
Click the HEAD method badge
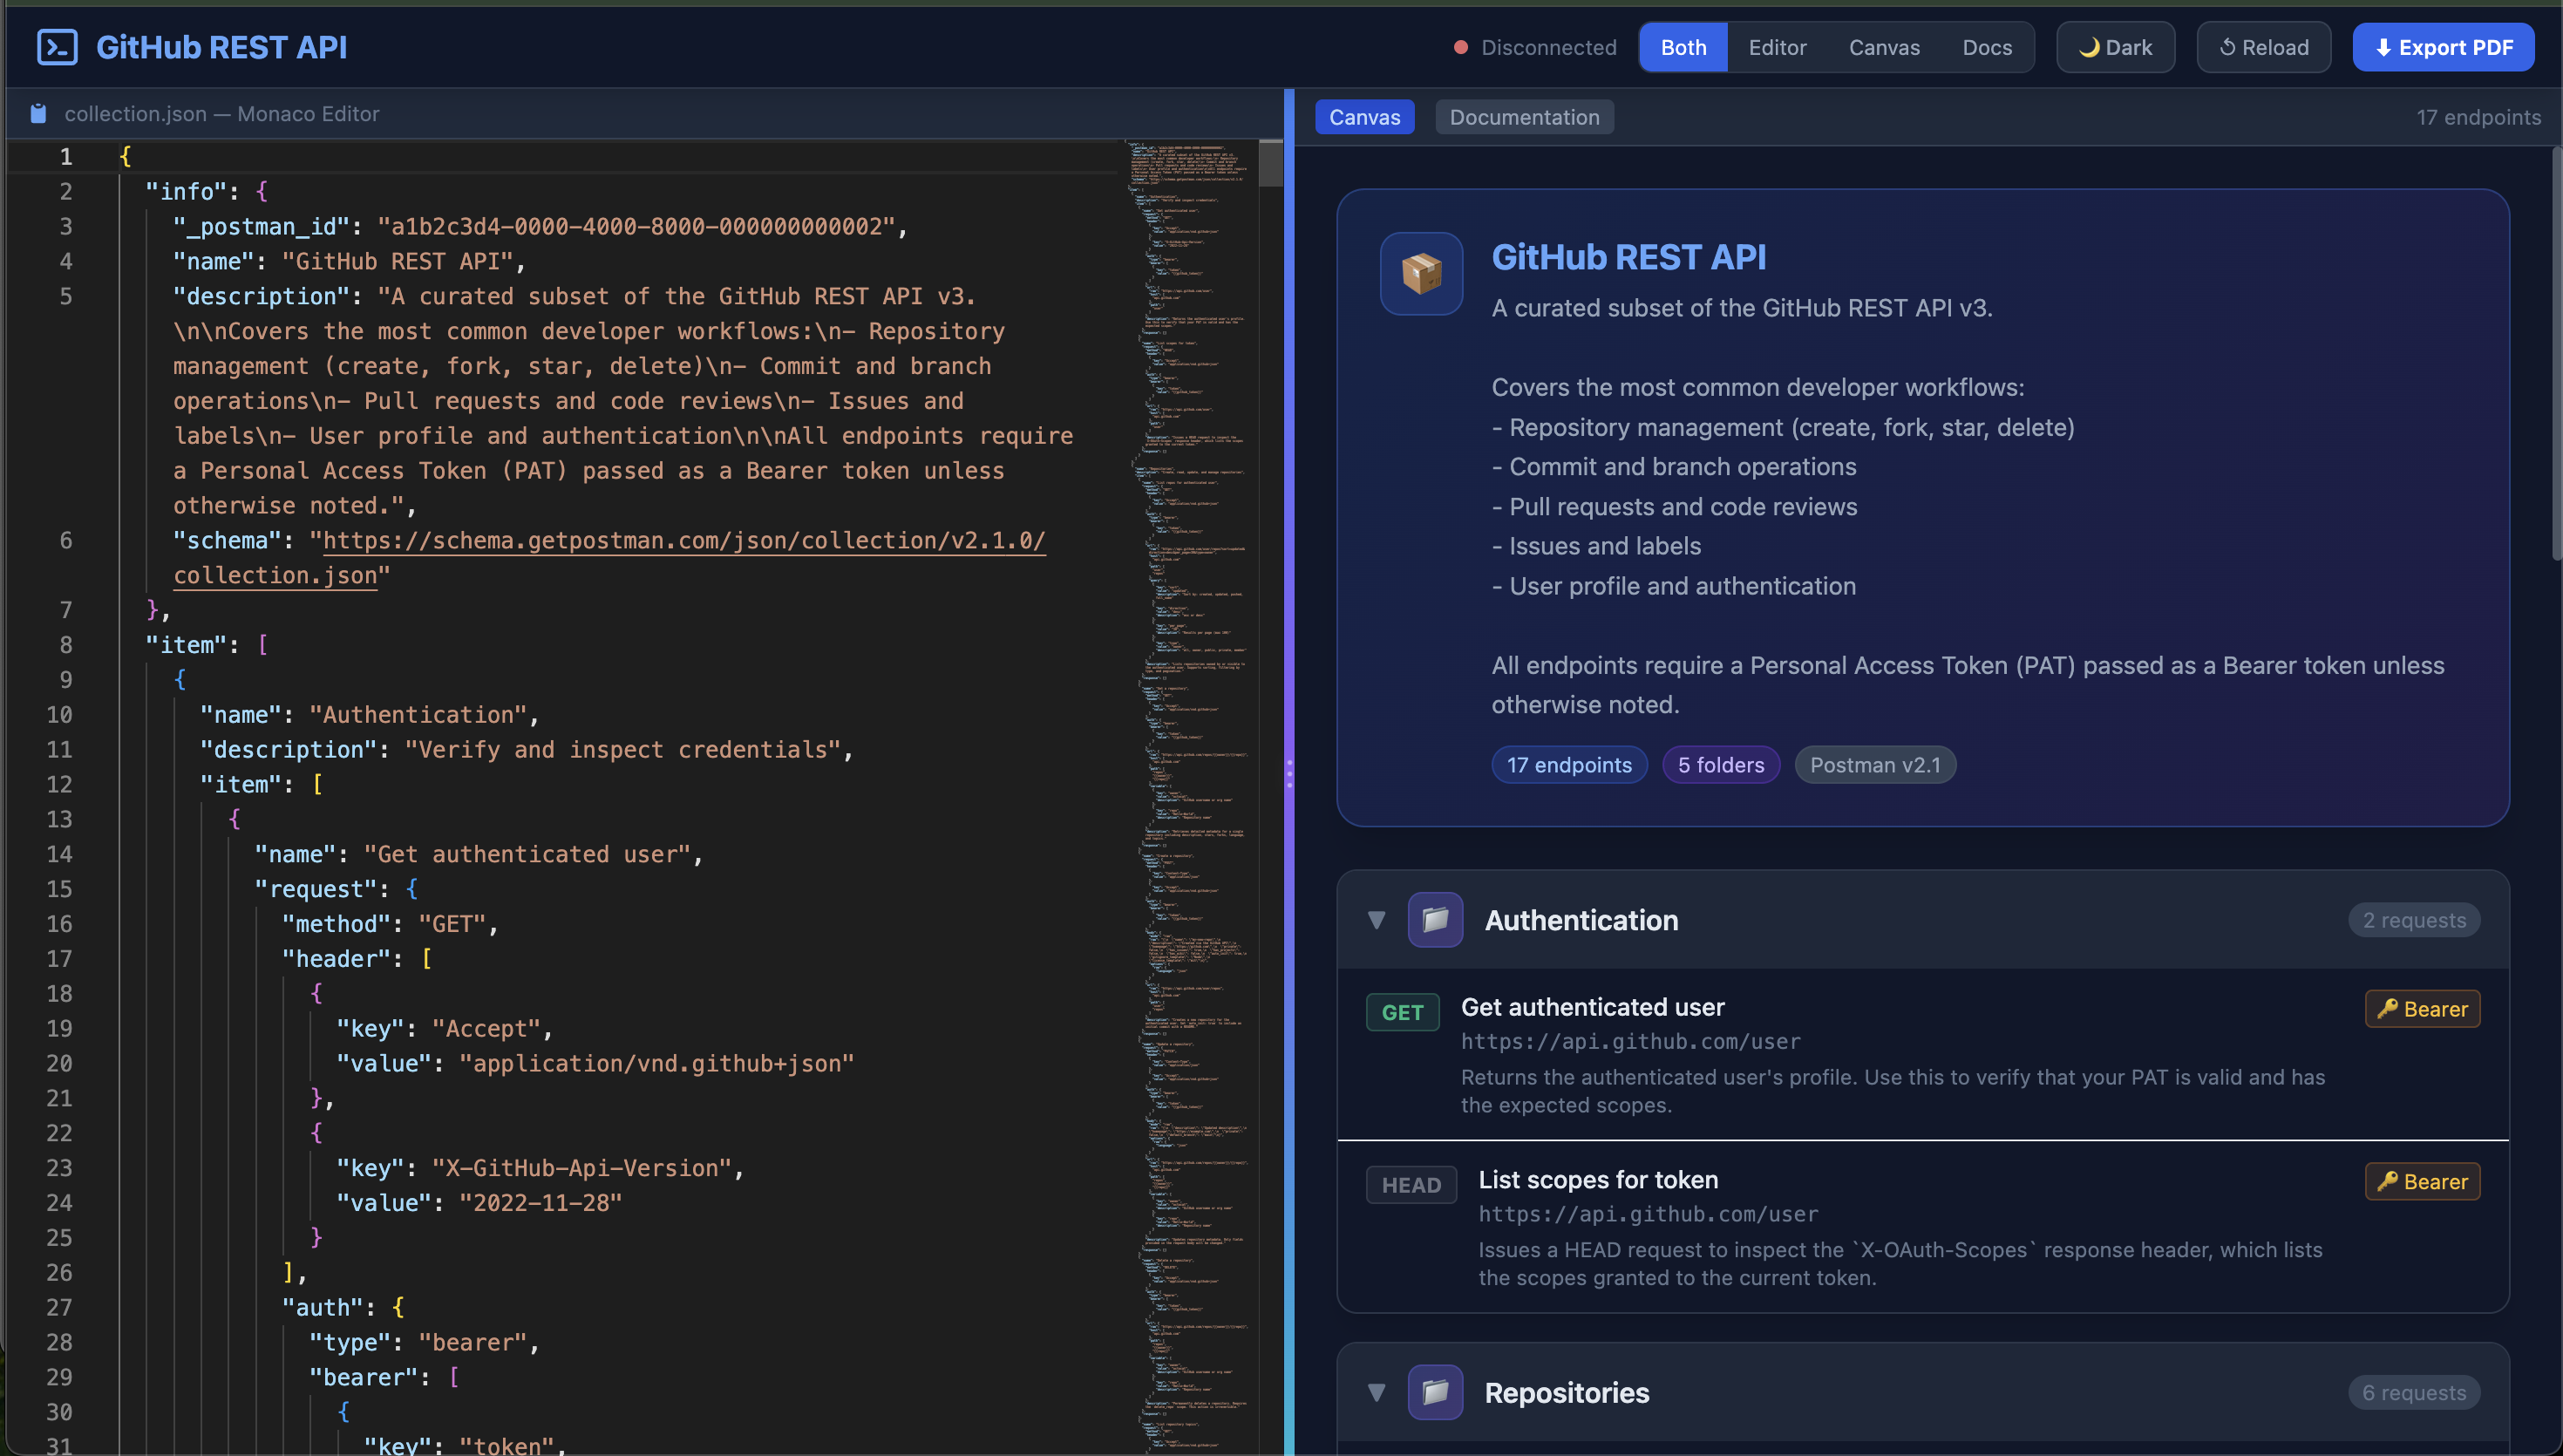click(x=1411, y=1185)
